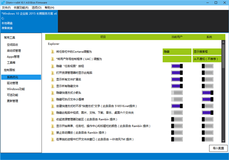Open the system Cortana dropdown showing 显示搜索框
Image resolution: width=229 pixels, height=160 pixels.
click(x=206, y=52)
